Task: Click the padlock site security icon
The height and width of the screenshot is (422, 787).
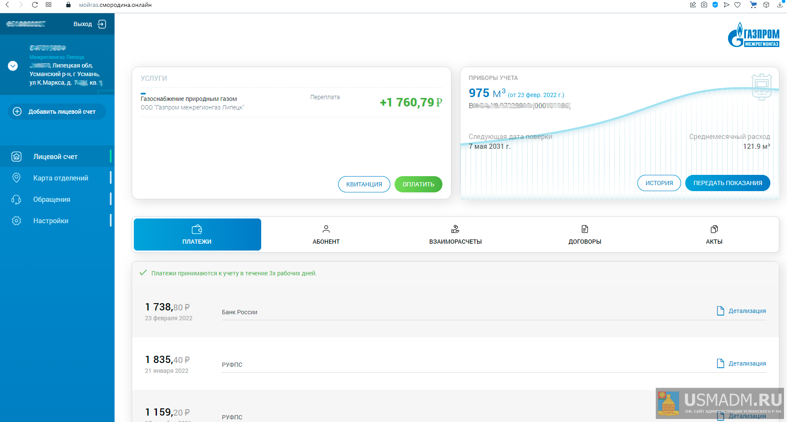Action: tap(68, 5)
